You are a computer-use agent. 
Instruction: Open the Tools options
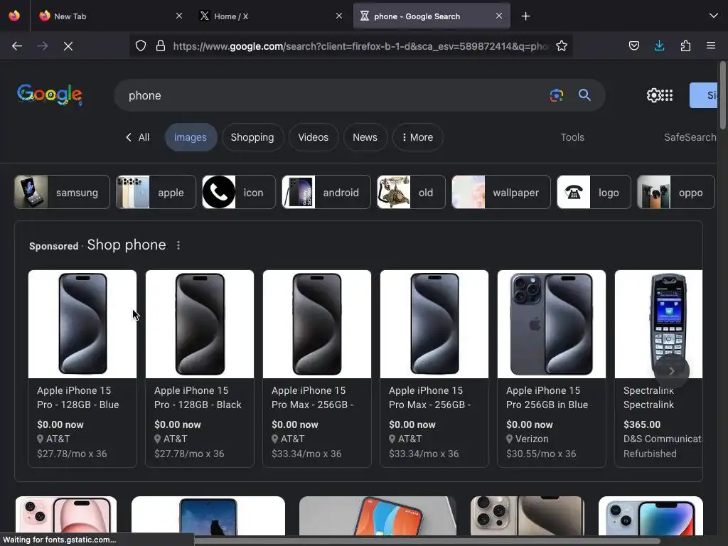point(572,137)
